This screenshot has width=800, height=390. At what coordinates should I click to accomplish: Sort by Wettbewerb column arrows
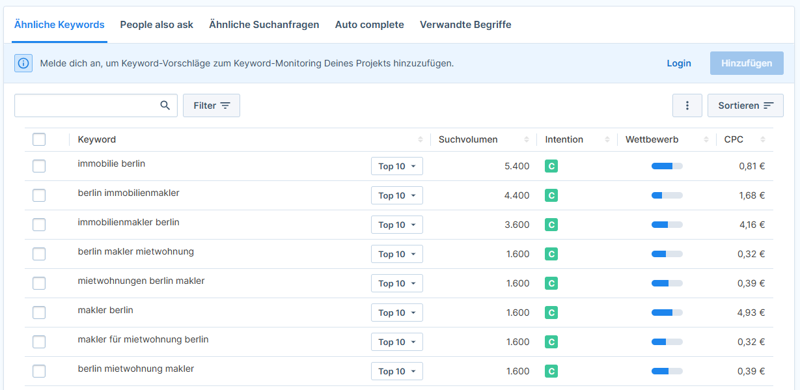pos(706,139)
